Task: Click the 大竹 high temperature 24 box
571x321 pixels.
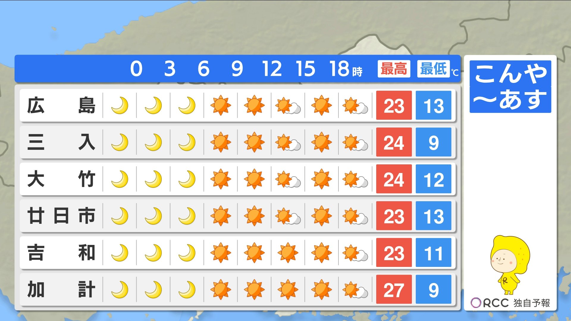Action: tap(394, 179)
